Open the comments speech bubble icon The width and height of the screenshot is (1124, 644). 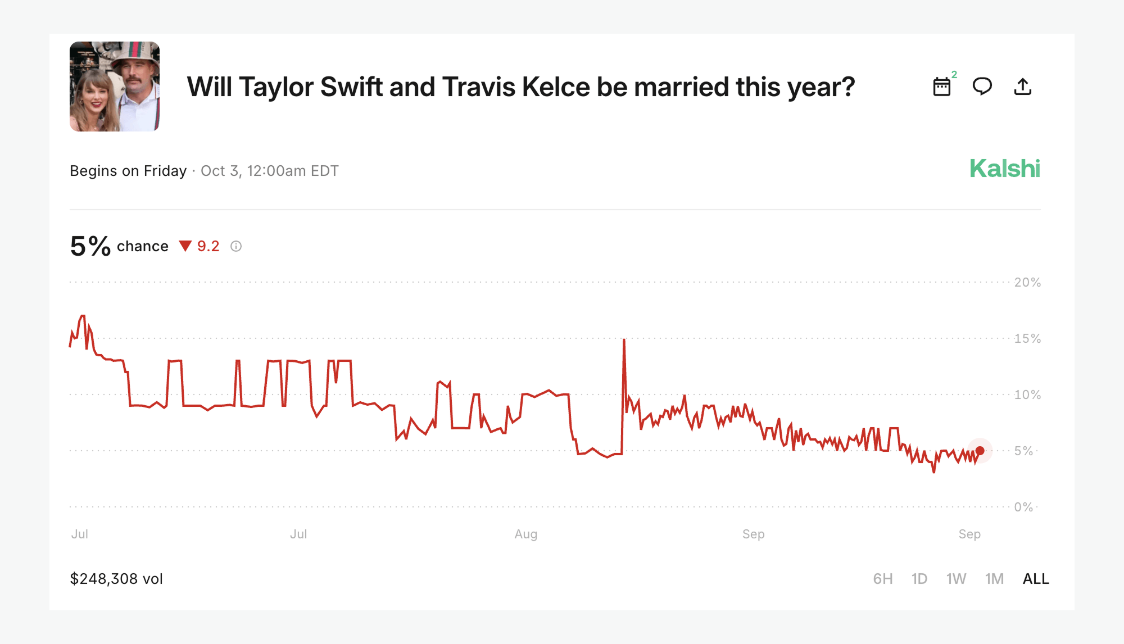pos(982,87)
